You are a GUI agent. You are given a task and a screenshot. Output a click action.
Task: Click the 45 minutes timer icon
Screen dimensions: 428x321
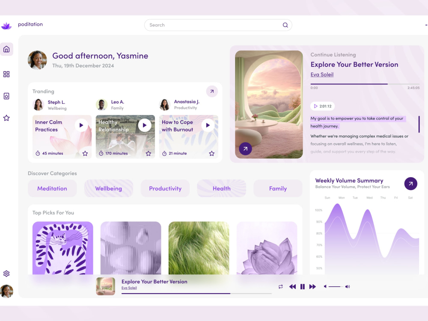point(38,153)
